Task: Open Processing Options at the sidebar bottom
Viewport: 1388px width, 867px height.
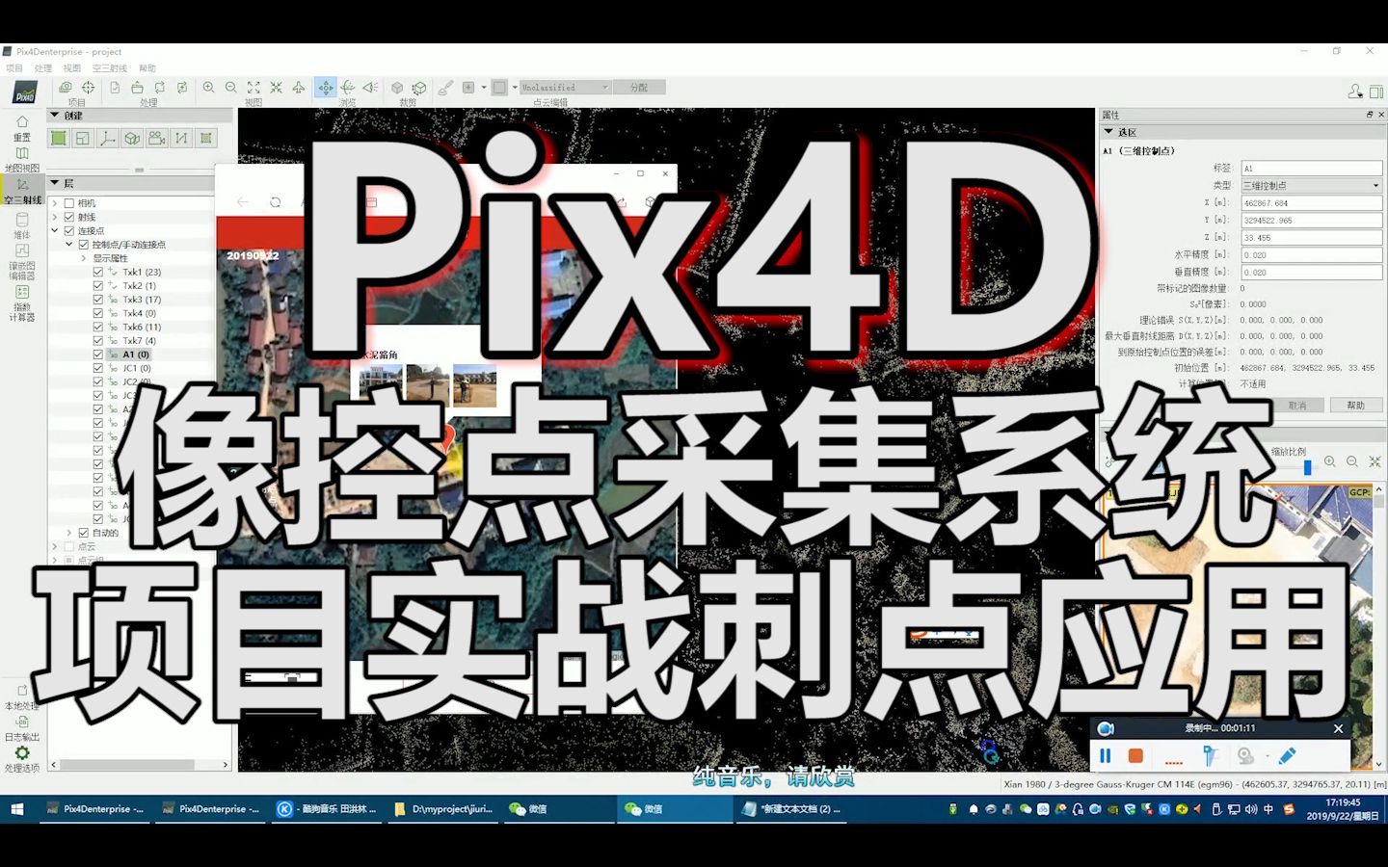Action: coord(22,759)
